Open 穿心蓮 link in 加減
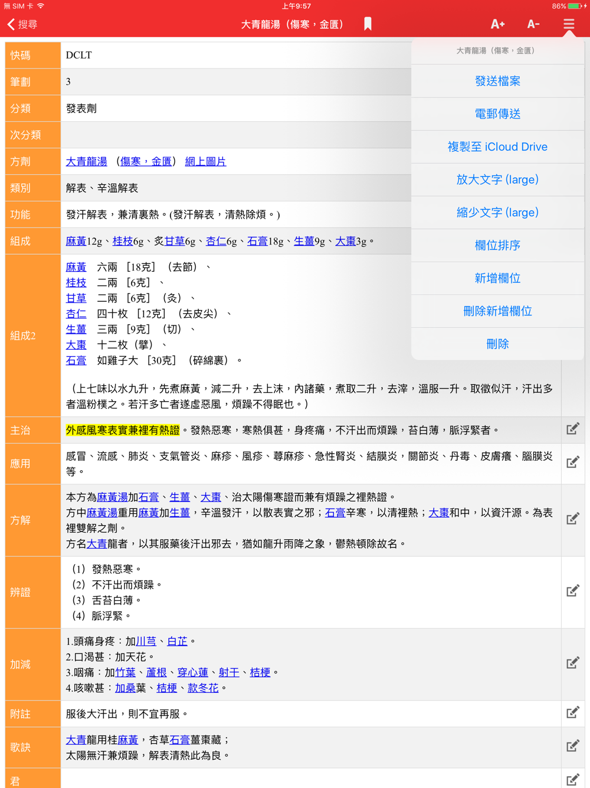This screenshot has height=788, width=590. (193, 672)
